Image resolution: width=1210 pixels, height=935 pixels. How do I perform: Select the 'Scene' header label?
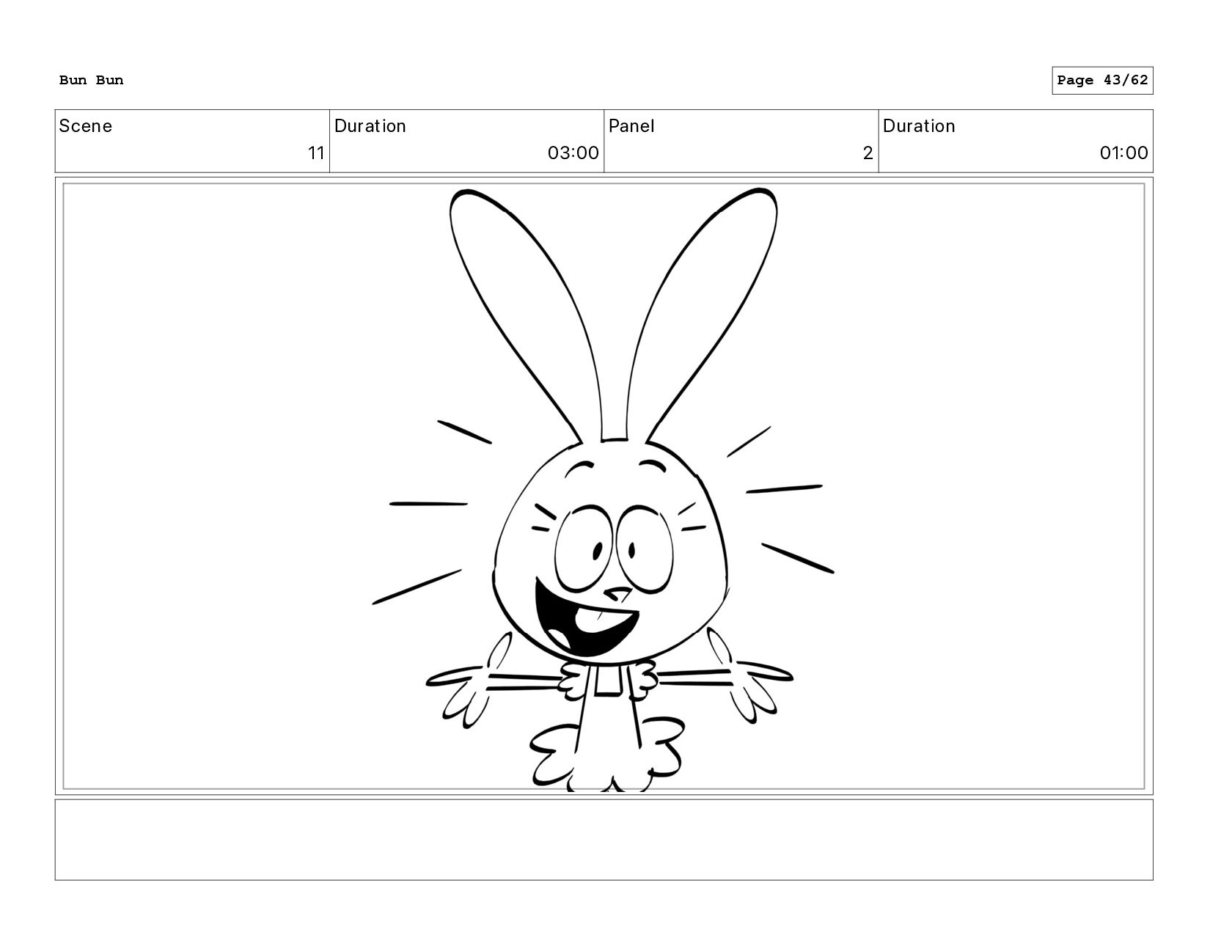coord(85,126)
